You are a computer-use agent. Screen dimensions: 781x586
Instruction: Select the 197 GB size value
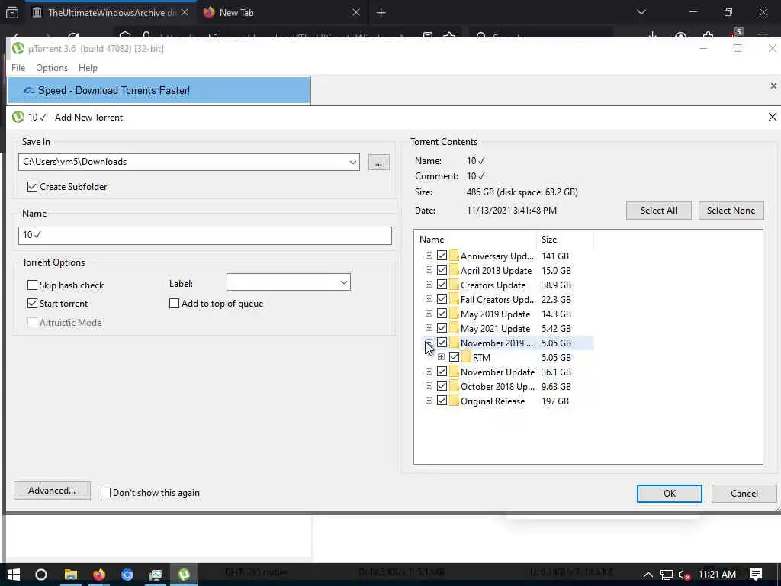pos(555,401)
